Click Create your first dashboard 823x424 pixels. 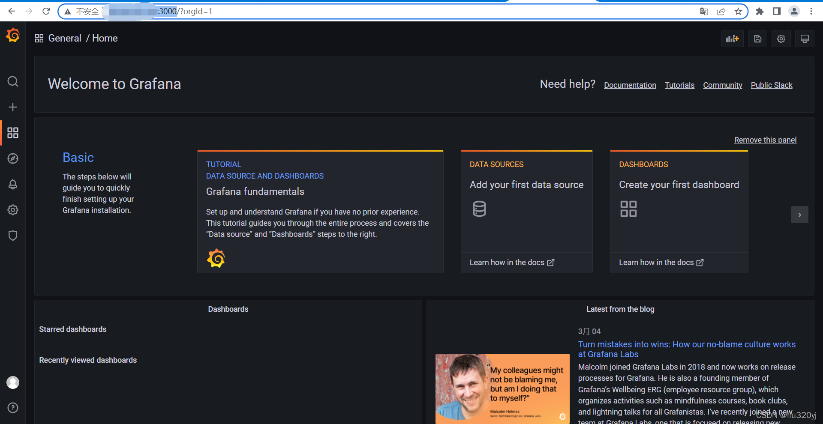(679, 185)
